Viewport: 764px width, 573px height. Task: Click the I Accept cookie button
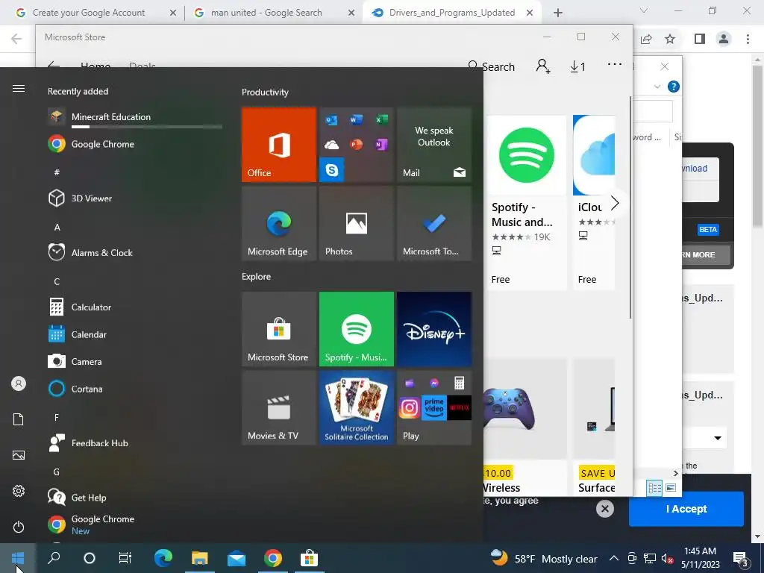[x=686, y=509]
